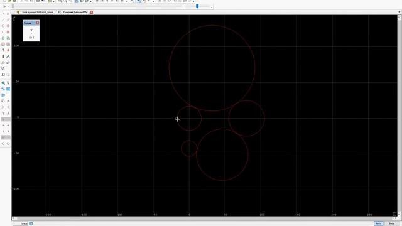Screen dimensions: 402x226
Task: Click the move-up arrow icon in the left toolbar
Action: [3, 131]
